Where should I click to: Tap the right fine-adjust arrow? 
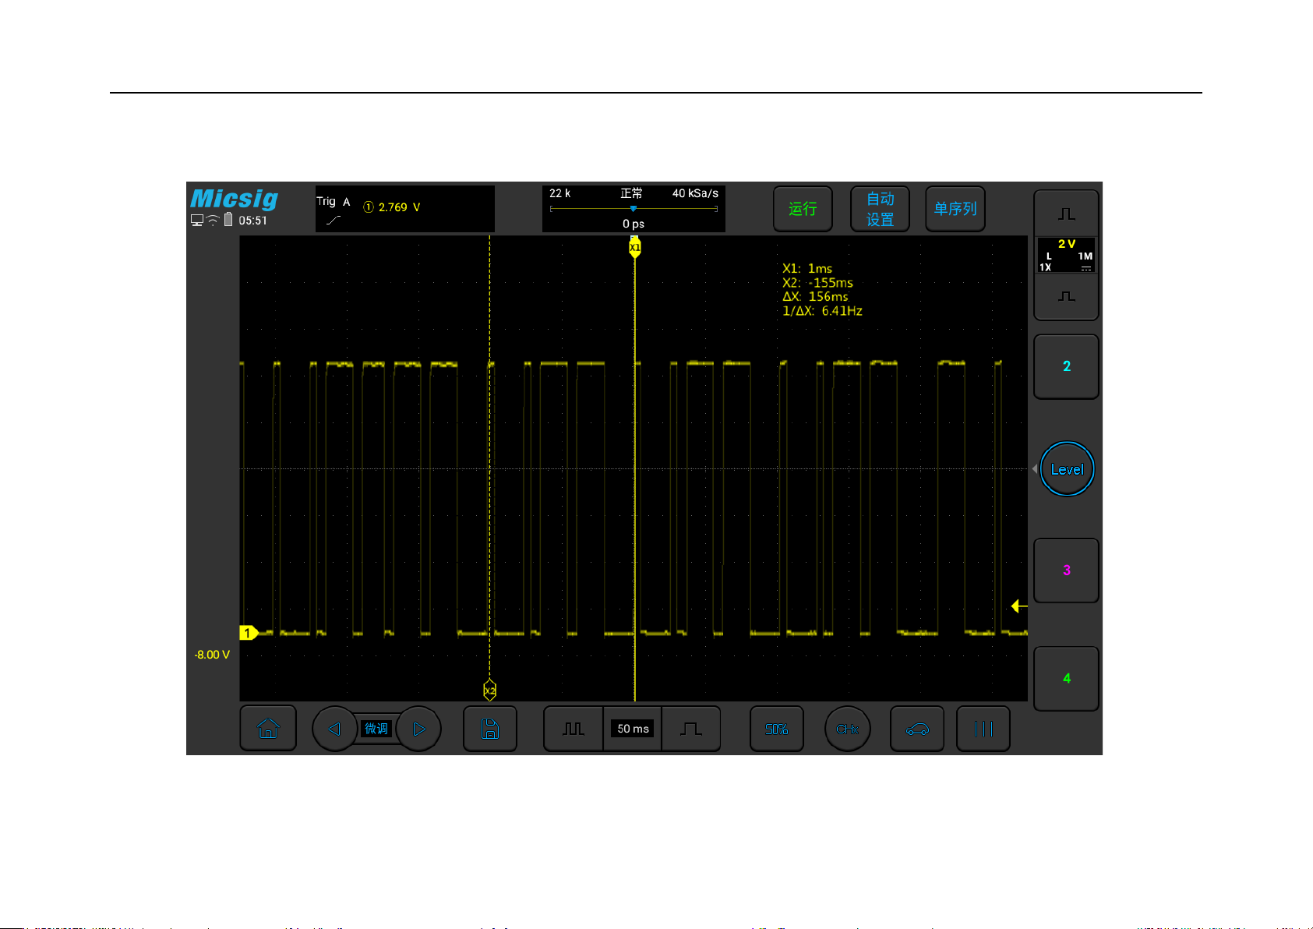click(x=419, y=729)
